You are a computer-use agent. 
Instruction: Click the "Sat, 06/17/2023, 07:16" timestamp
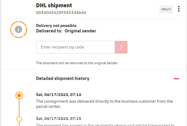tap(59, 95)
